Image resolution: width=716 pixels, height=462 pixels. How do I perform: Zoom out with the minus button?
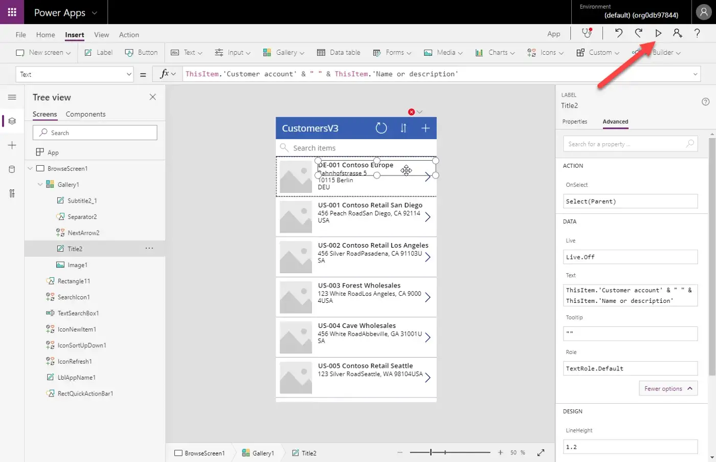[x=400, y=452]
